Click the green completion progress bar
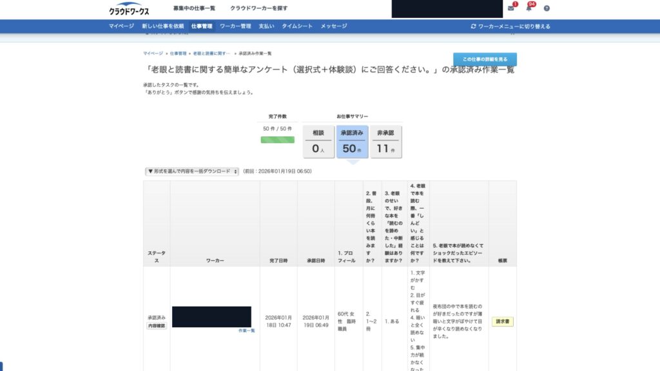This screenshot has width=660, height=371. pyautogui.click(x=277, y=140)
